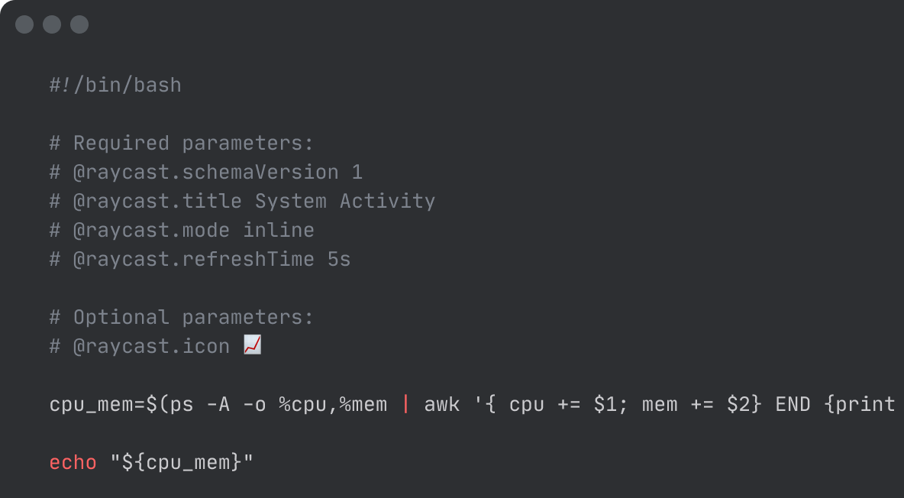904x498 pixels.
Task: Click the awk command word
Action: pos(442,404)
